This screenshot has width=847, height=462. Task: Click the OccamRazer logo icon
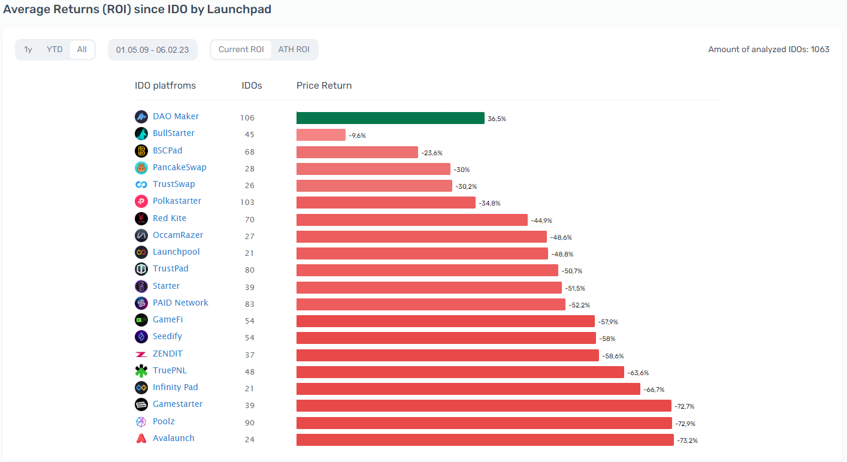[x=141, y=235]
